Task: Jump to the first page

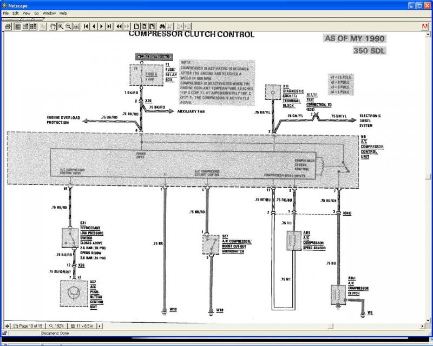Action: click(x=86, y=26)
